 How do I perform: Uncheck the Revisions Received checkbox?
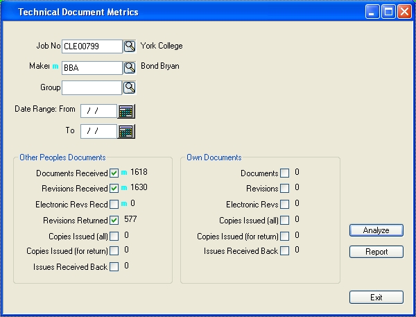pyautogui.click(x=114, y=188)
